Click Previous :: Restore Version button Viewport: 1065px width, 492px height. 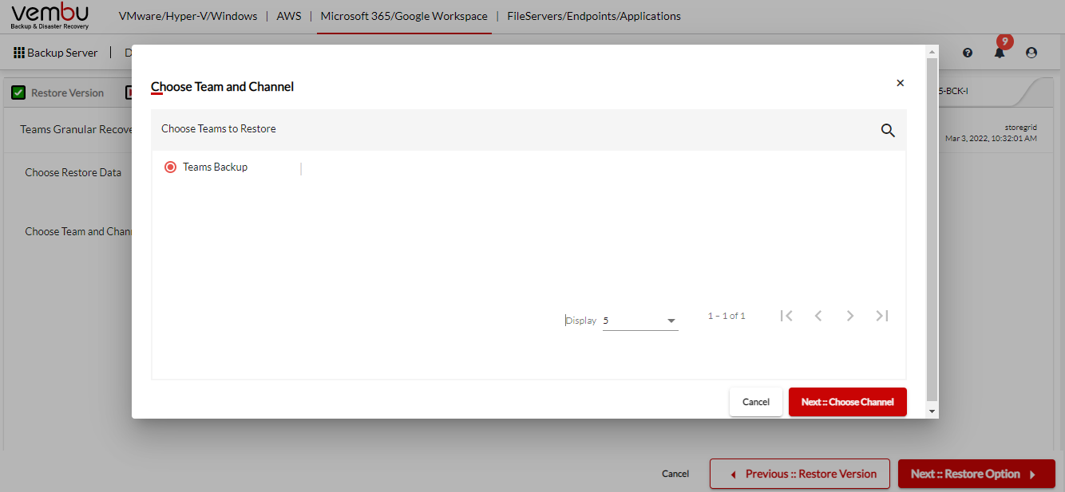pos(799,474)
